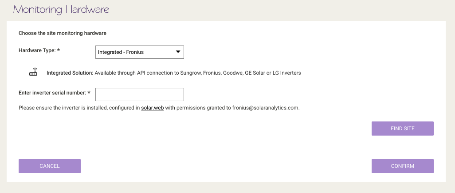Click the fronius@solaranalytics.com email text
The width and height of the screenshot is (455, 193).
(x=265, y=108)
